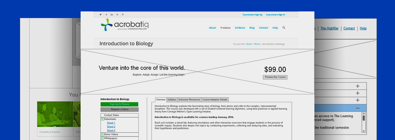Click scrollbar up arrow in right background window
The width and height of the screenshot is (395, 140).
tap(364, 114)
